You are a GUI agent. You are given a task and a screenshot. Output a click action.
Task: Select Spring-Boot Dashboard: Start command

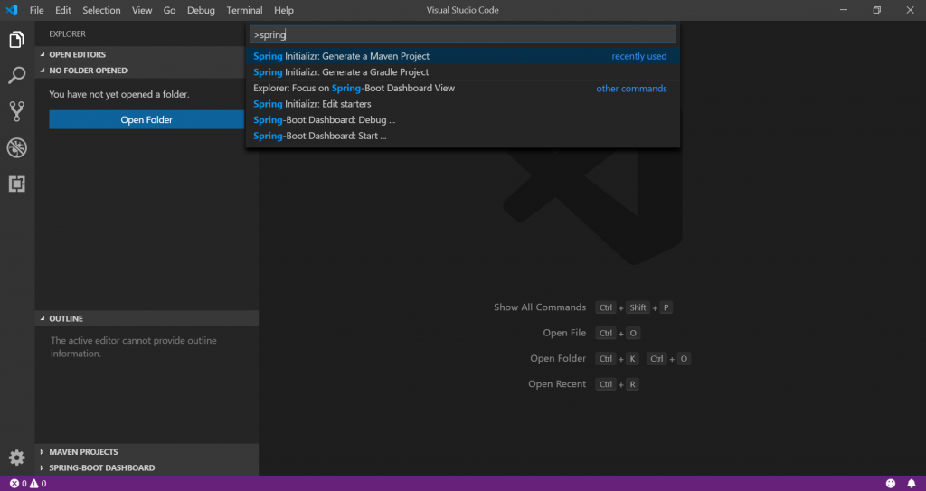coord(463,136)
